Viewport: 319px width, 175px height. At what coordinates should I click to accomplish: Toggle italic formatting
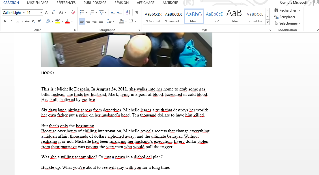coord(11,21)
